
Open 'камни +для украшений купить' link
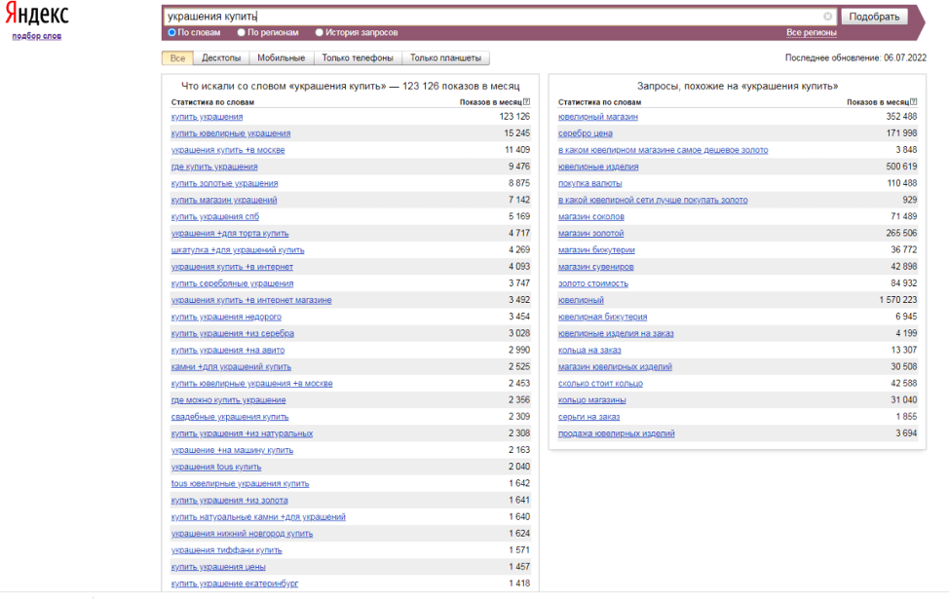click(x=231, y=367)
